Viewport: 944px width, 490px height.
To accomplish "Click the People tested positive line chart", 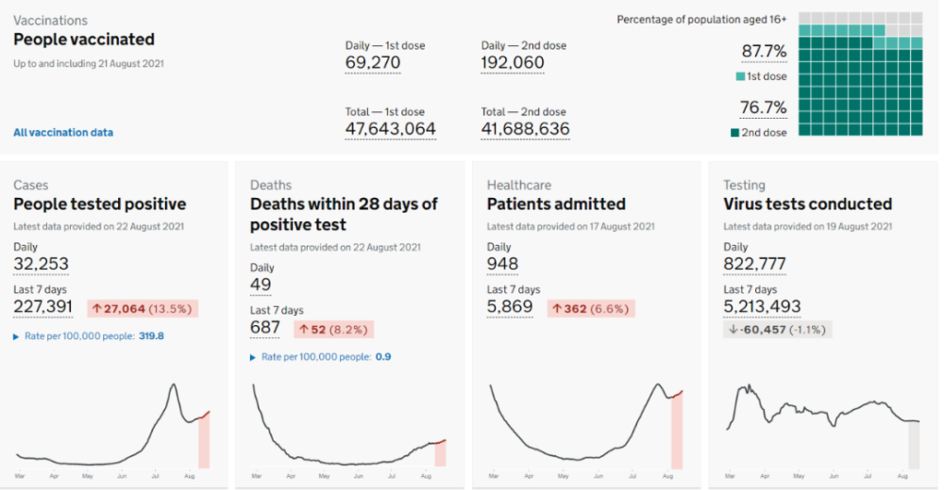I will tap(113, 426).
